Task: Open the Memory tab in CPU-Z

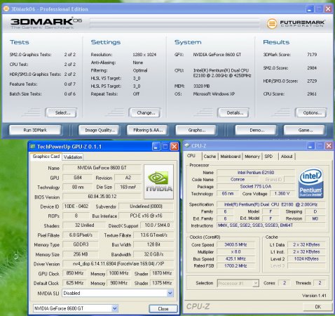Action: (x=252, y=157)
